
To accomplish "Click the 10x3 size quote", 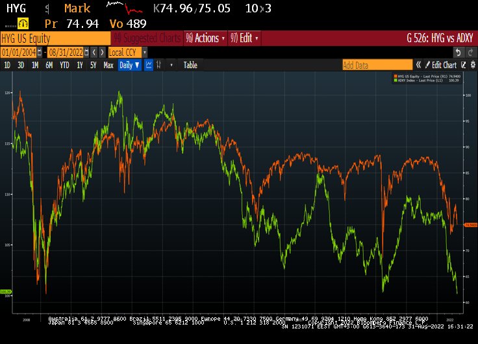I will click(x=258, y=8).
